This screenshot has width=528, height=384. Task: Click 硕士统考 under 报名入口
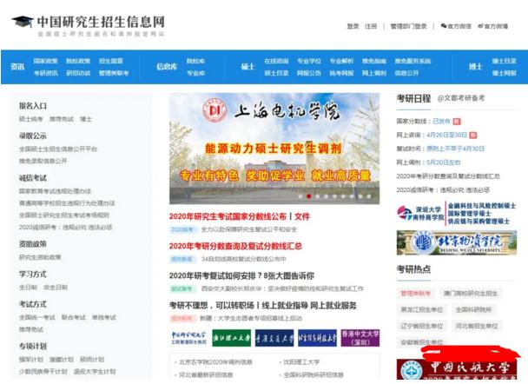pyautogui.click(x=31, y=119)
